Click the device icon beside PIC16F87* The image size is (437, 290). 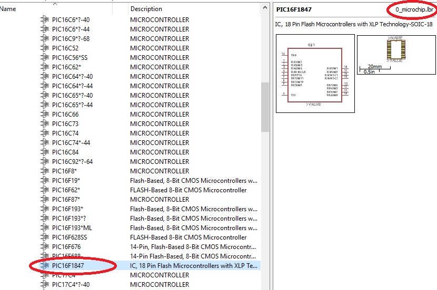click(x=45, y=199)
